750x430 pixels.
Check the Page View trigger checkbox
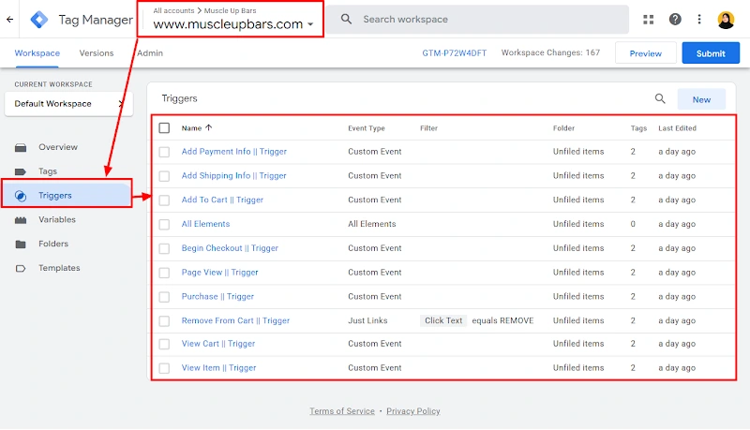[x=164, y=273]
